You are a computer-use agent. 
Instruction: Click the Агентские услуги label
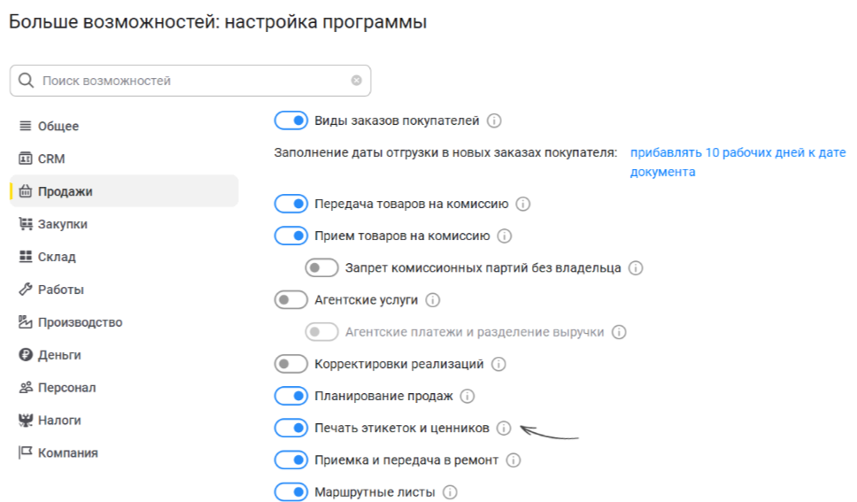[x=367, y=299]
